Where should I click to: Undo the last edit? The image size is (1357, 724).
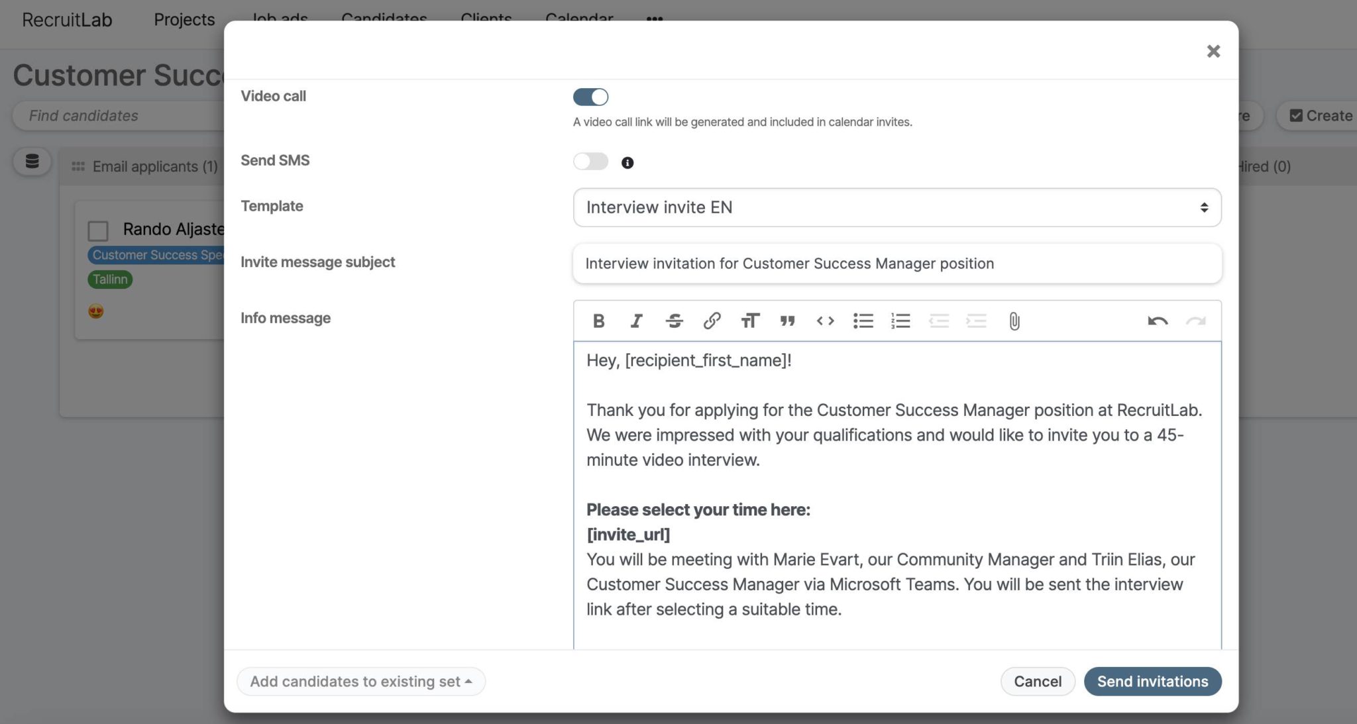pos(1157,321)
